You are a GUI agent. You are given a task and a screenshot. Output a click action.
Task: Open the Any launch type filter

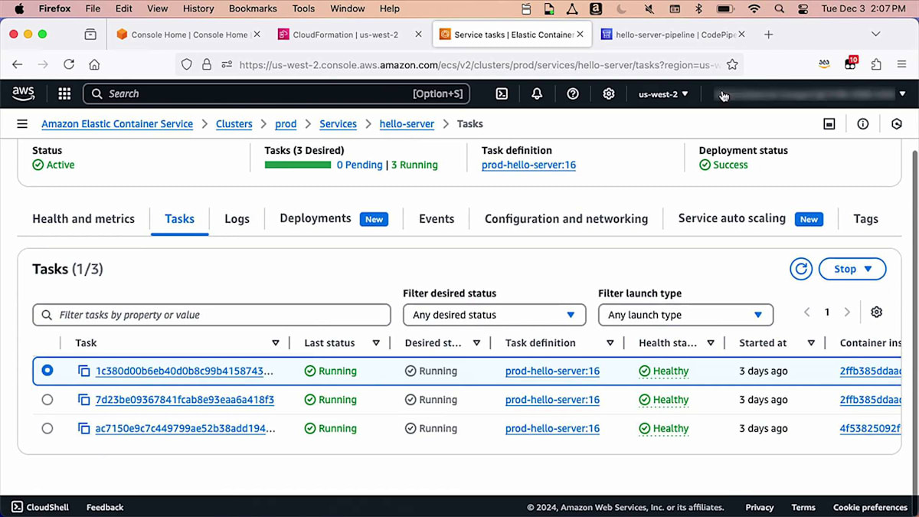point(685,315)
